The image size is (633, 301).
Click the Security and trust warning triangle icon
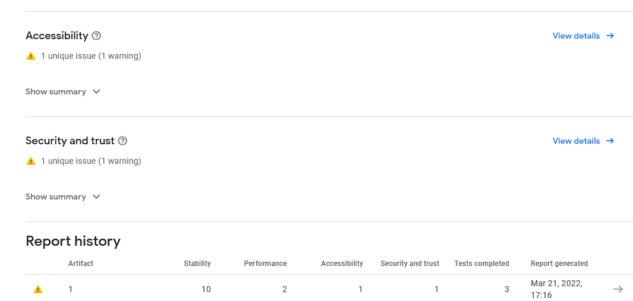pyautogui.click(x=31, y=161)
